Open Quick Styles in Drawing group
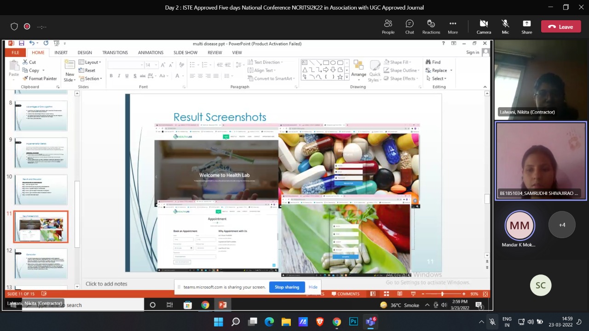The width and height of the screenshot is (589, 331). pyautogui.click(x=375, y=71)
